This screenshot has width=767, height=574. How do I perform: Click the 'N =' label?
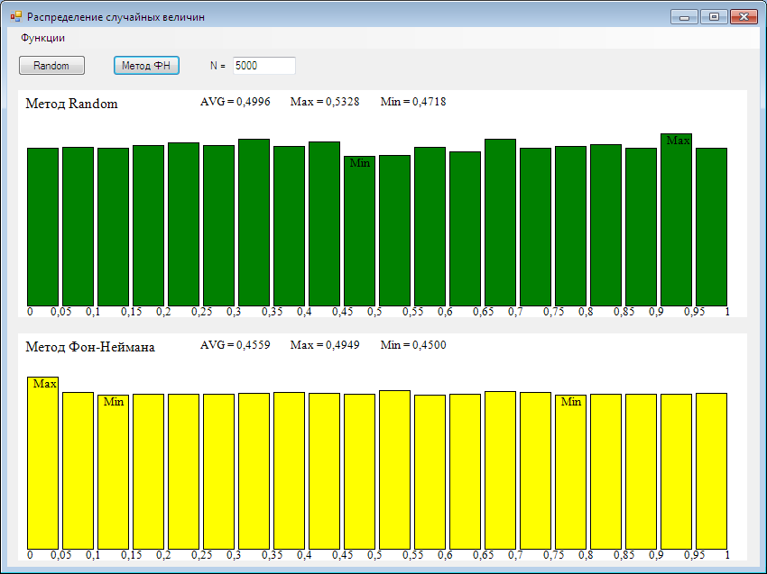click(x=217, y=66)
